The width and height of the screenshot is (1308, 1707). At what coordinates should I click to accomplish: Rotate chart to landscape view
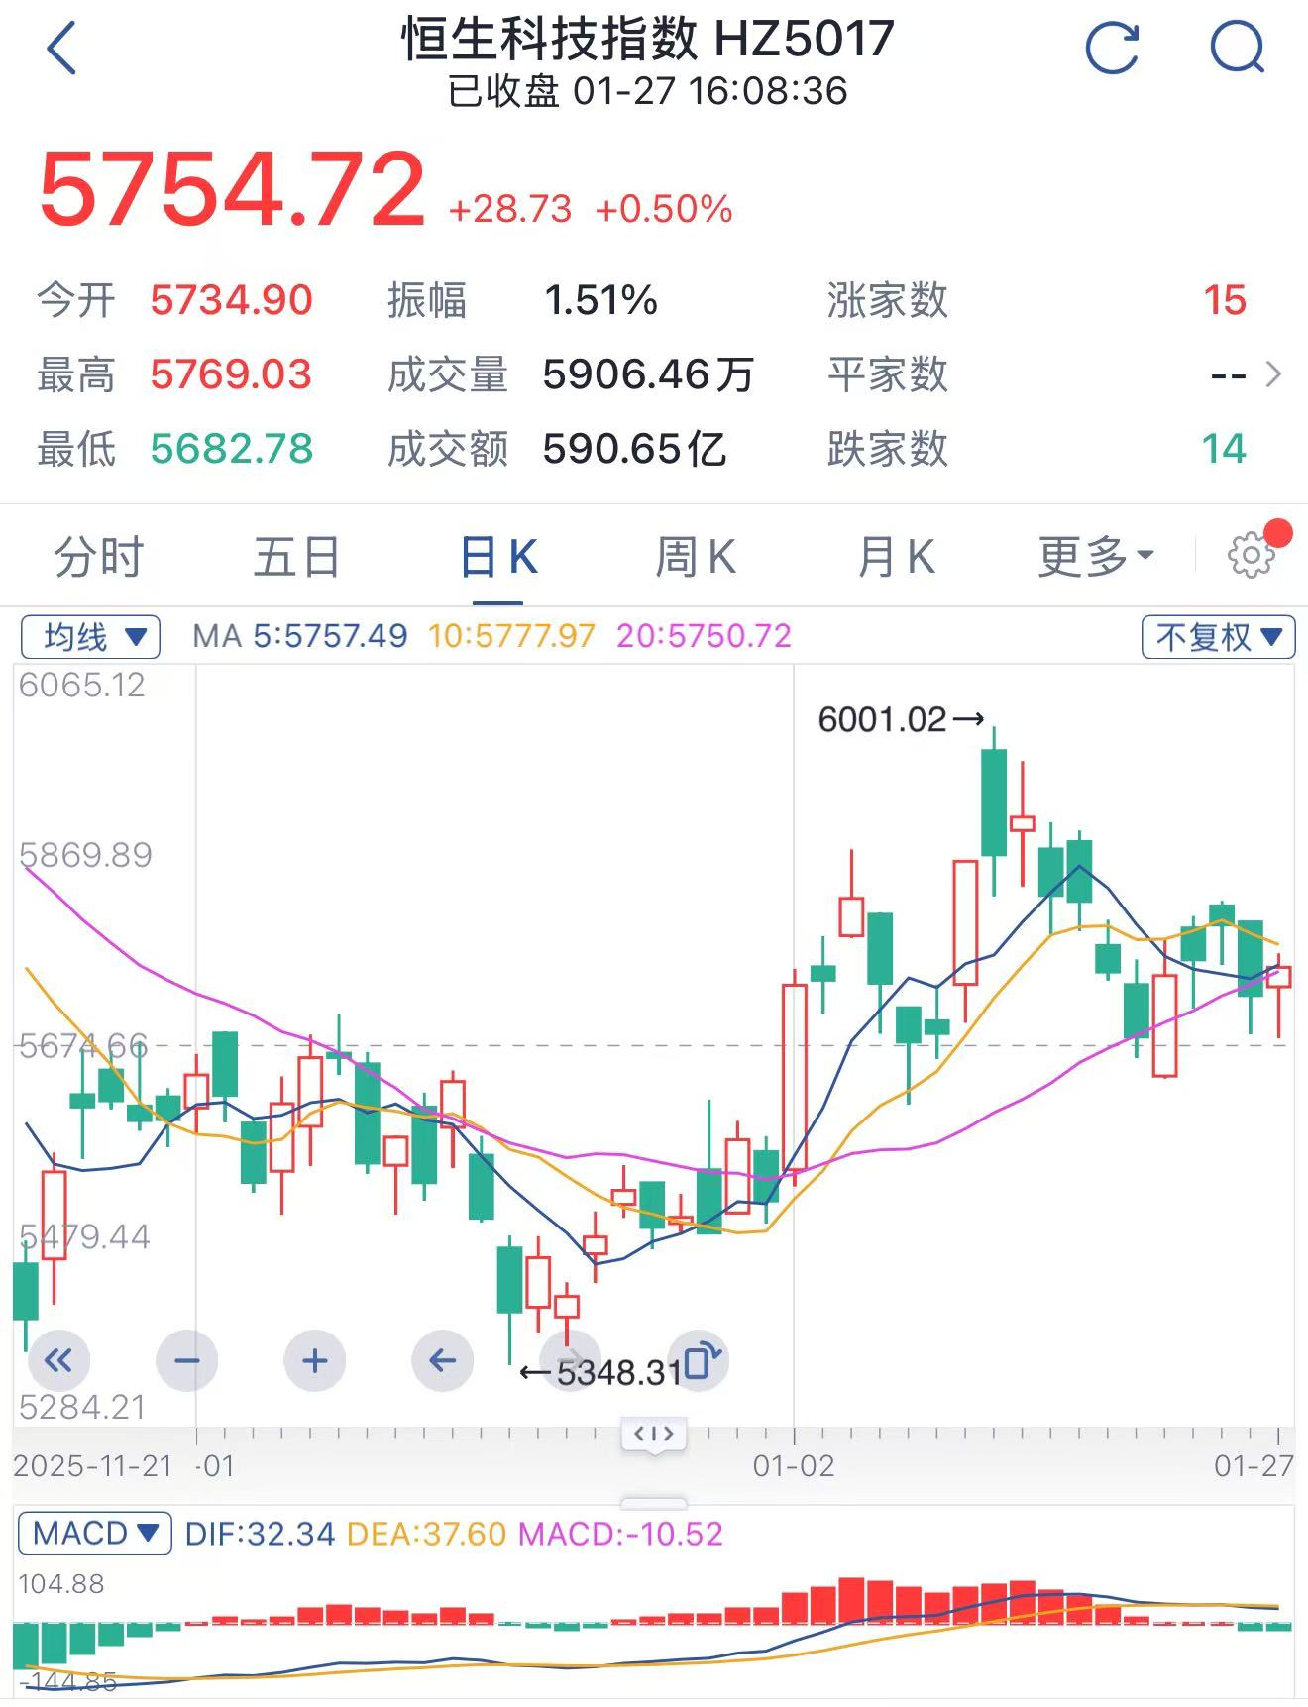click(698, 1360)
